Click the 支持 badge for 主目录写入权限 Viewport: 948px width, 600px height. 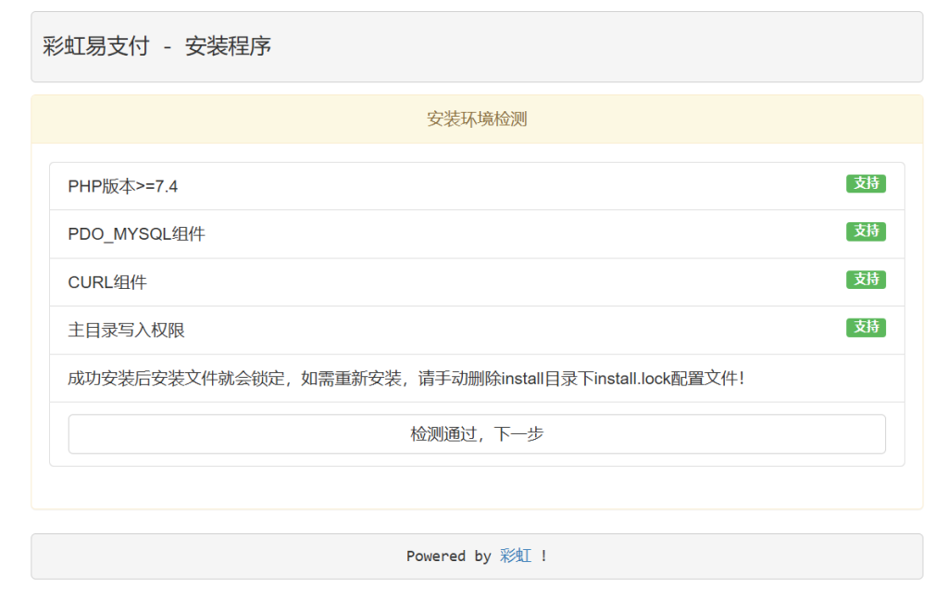(x=866, y=328)
